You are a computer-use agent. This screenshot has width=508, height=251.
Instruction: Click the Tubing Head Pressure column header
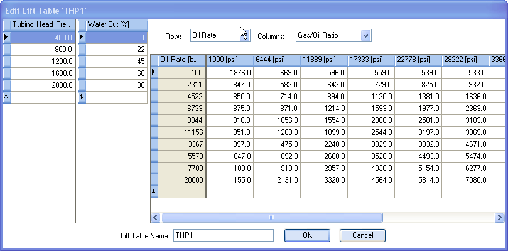point(43,24)
